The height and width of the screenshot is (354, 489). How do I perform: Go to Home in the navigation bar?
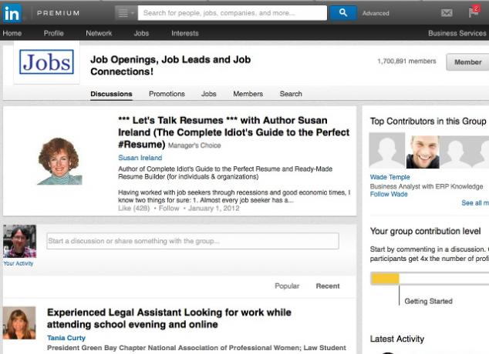point(12,33)
